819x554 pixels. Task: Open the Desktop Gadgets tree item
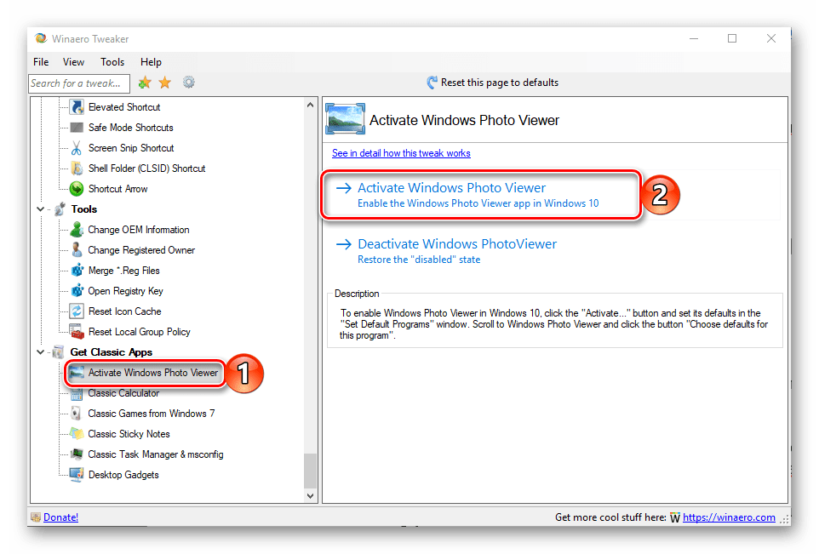click(x=123, y=475)
